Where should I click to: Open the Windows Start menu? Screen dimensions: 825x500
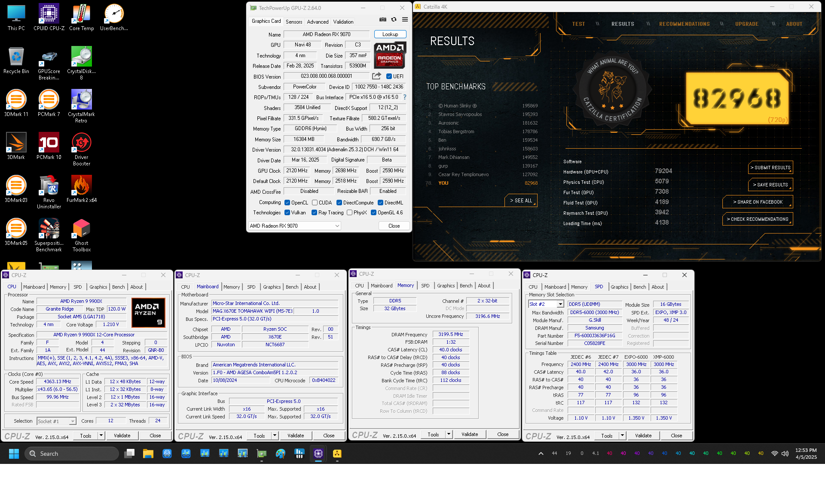coord(14,454)
